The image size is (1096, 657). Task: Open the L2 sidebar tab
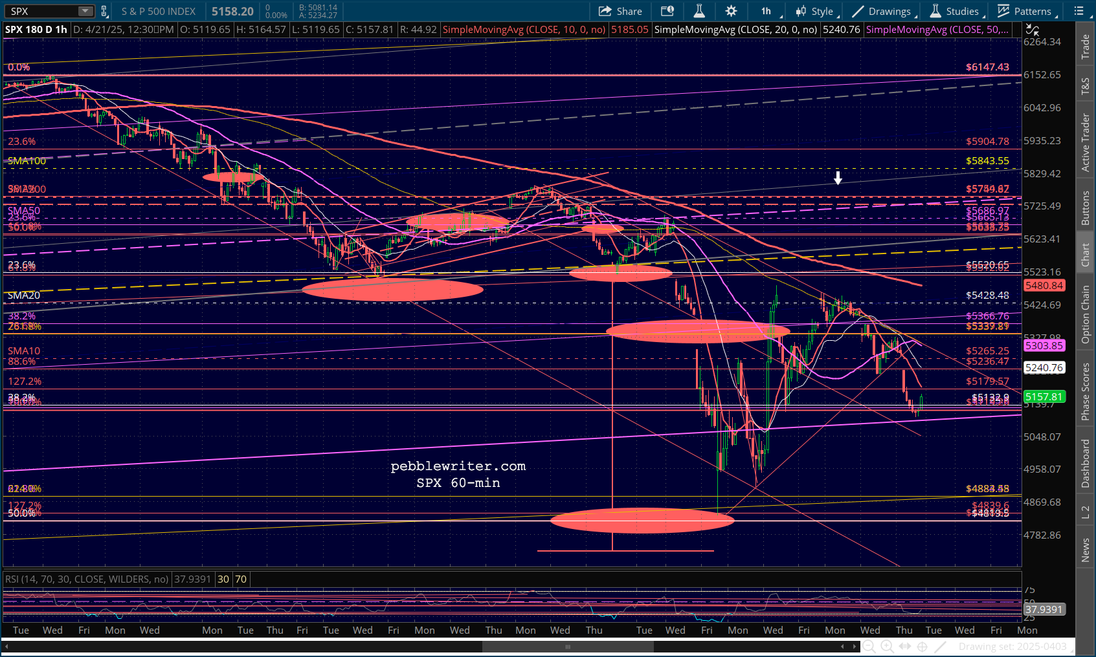(x=1086, y=512)
